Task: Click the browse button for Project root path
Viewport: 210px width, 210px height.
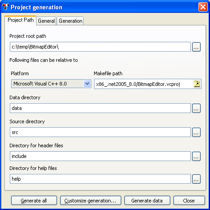Action: (x=196, y=47)
